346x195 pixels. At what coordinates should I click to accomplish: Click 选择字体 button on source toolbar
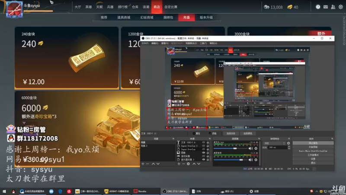click(231, 133)
